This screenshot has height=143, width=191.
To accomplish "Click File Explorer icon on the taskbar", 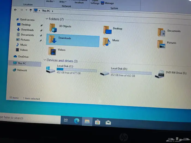I will (x=87, y=121).
